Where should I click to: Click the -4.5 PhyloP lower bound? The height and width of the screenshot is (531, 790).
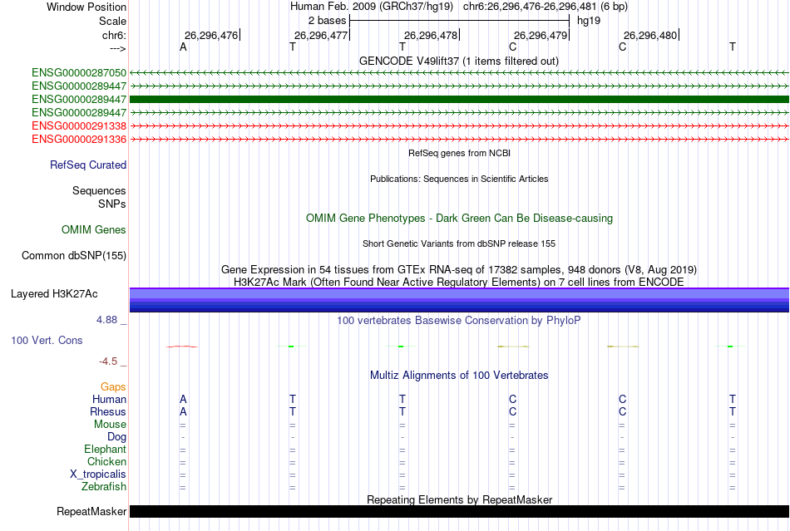(x=108, y=361)
